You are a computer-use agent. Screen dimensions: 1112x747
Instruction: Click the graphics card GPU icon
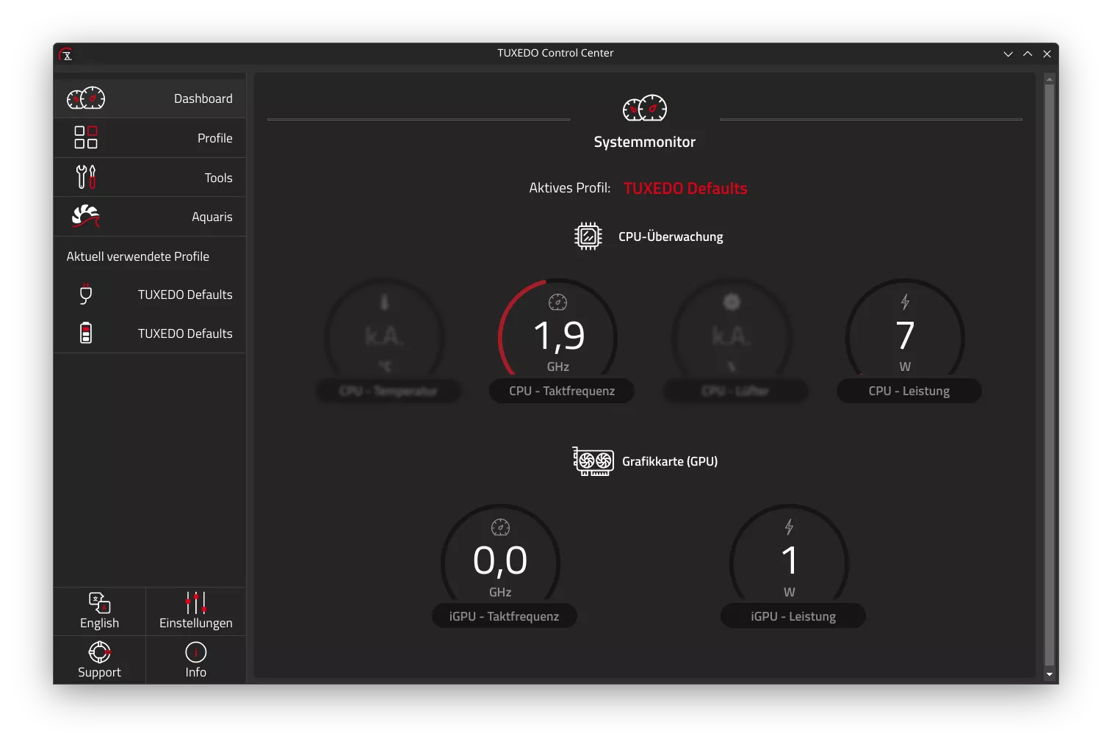pyautogui.click(x=593, y=461)
